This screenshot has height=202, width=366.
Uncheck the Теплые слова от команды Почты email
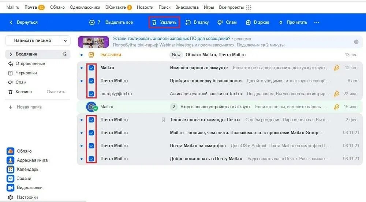point(91,120)
